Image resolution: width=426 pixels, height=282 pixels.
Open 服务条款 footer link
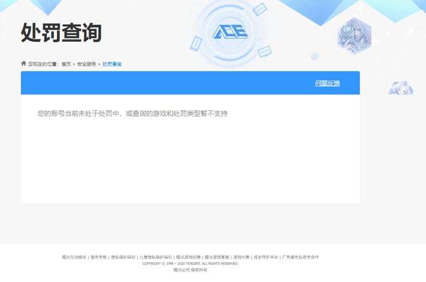[98, 257]
